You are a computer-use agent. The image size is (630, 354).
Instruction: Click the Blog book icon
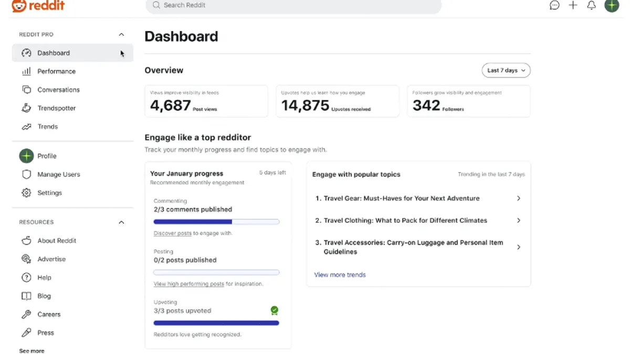tap(26, 296)
